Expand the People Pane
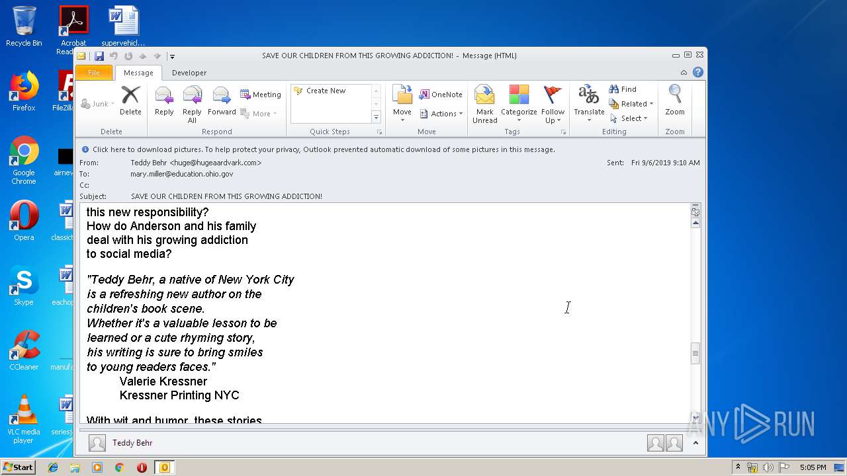 tap(695, 443)
